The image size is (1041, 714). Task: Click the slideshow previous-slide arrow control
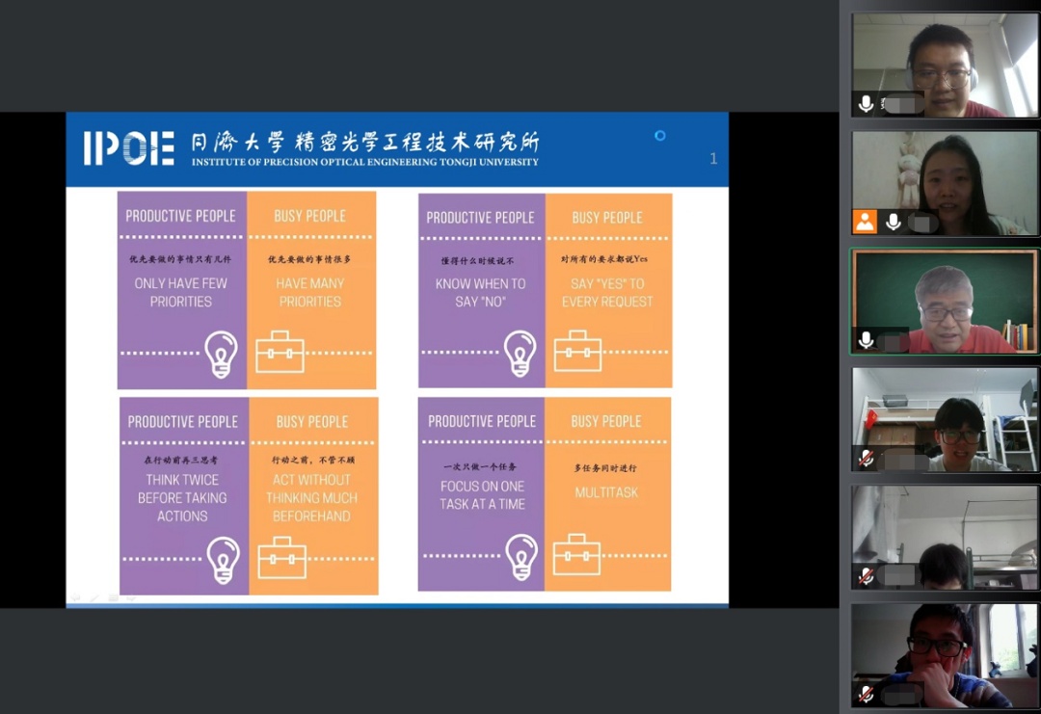[75, 598]
